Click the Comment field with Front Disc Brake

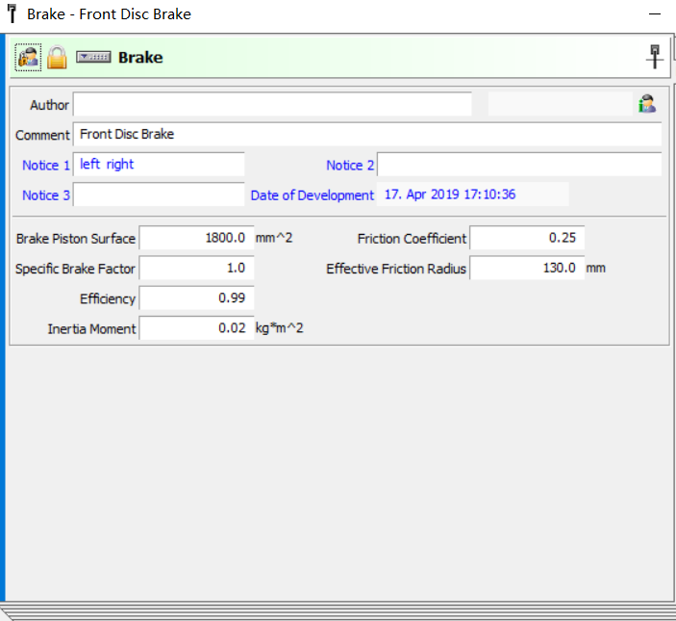coord(366,135)
